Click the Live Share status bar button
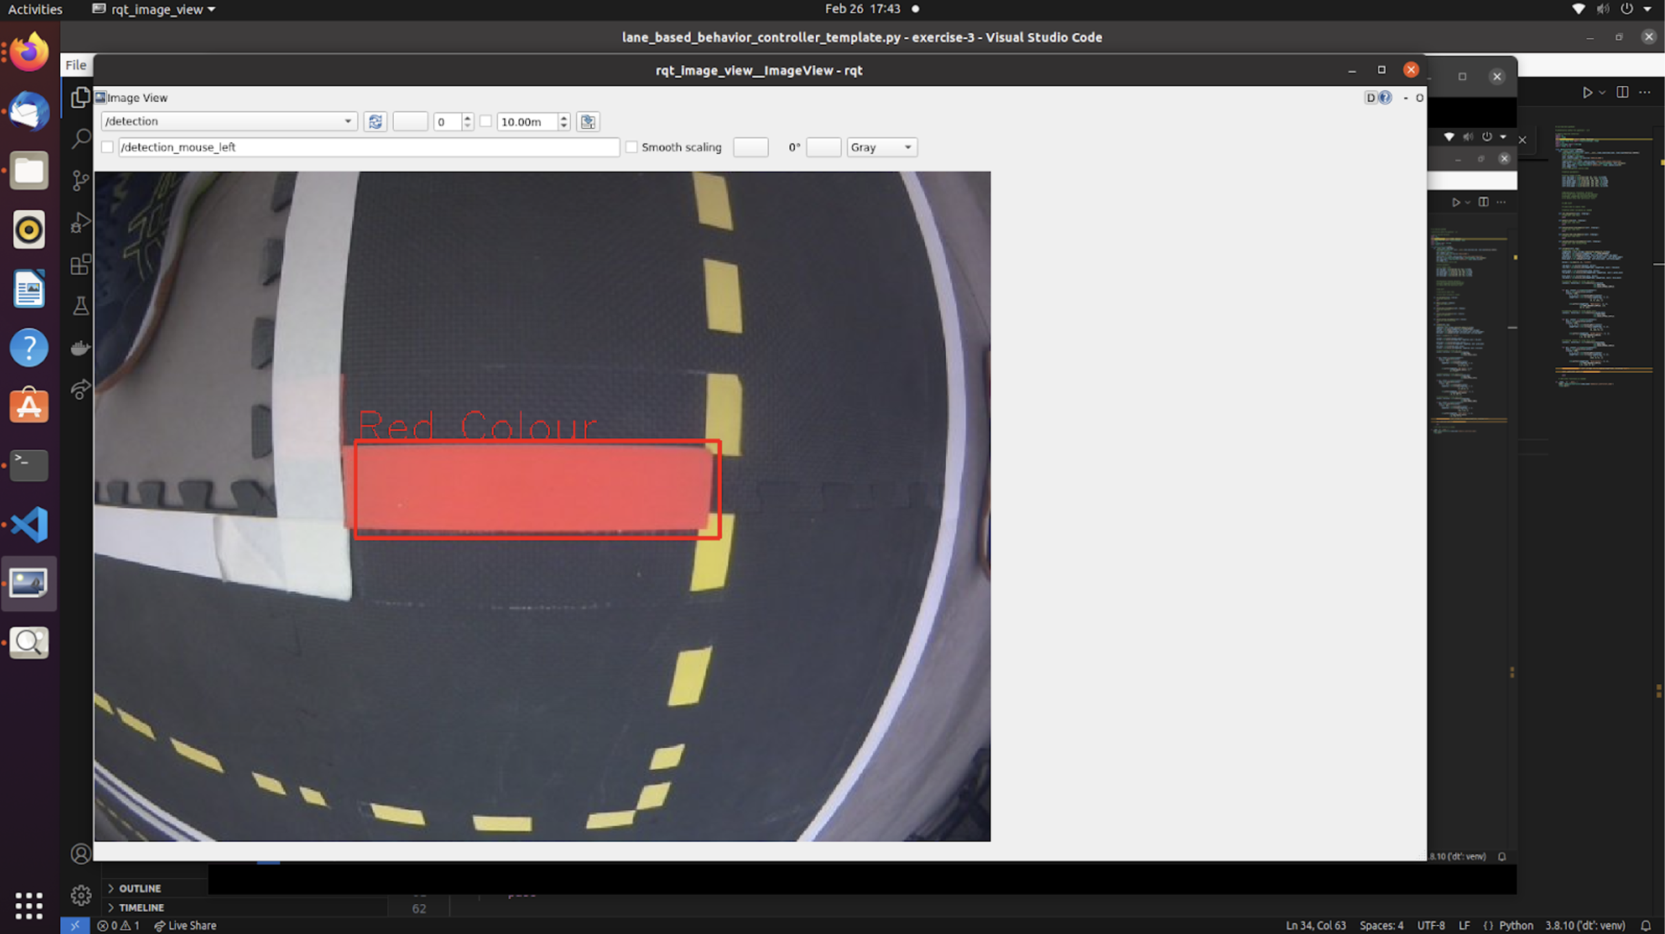Viewport: 1665px width, 934px height. tap(185, 925)
